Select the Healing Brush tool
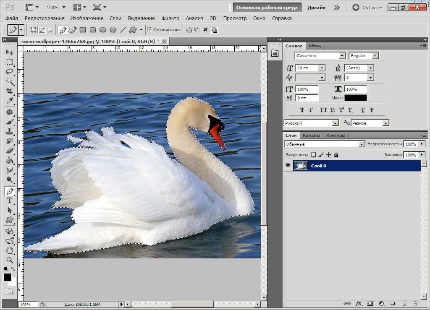The height and width of the screenshot is (310, 430). tap(10, 112)
